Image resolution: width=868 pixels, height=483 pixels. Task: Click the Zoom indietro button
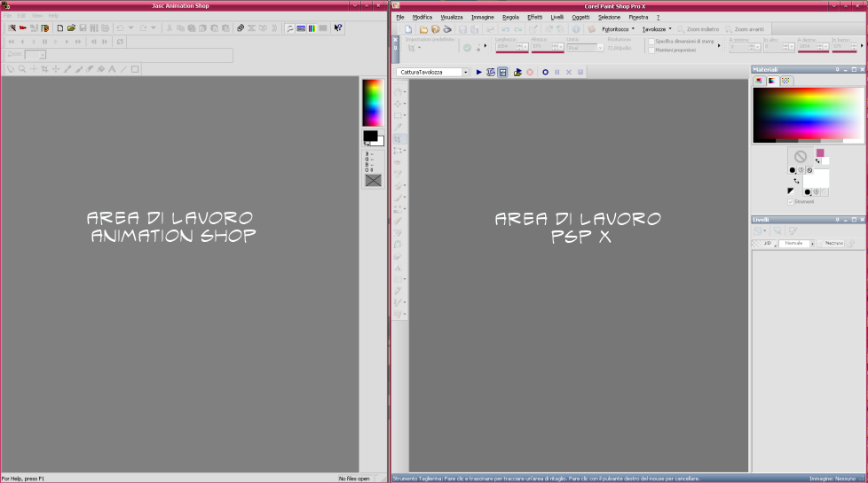(698, 29)
